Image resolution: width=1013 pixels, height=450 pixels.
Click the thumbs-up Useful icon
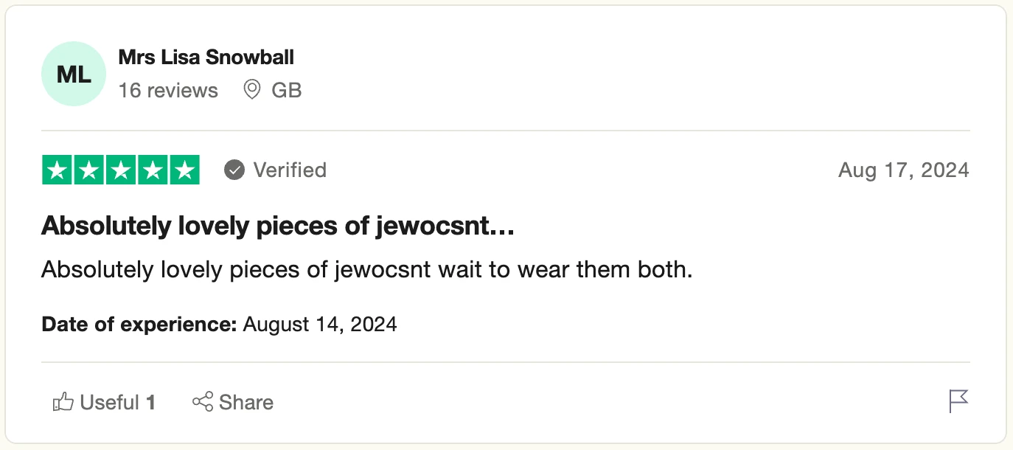pyautogui.click(x=63, y=402)
